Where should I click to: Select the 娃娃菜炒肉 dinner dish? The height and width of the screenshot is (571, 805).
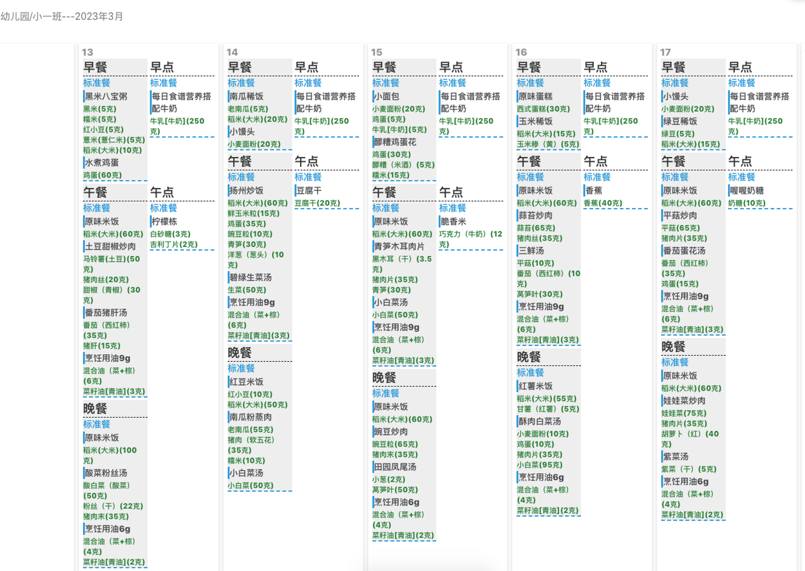tap(684, 400)
